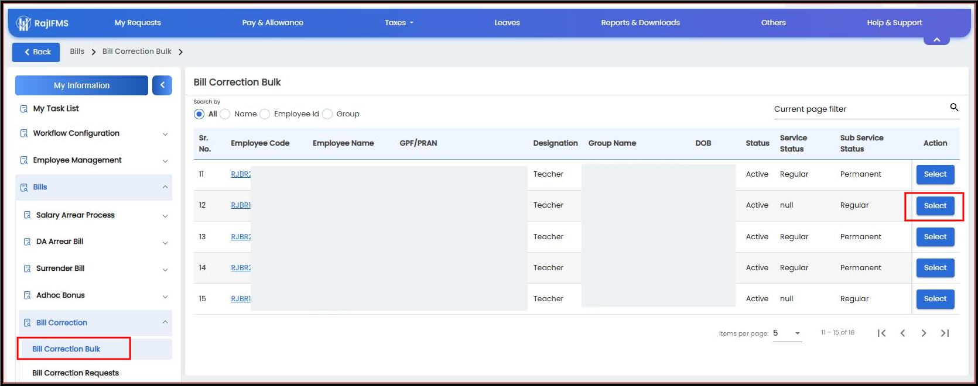Screen dimensions: 978x386
Task: Open Bill Correction Bulk in sidebar
Action: [66, 349]
